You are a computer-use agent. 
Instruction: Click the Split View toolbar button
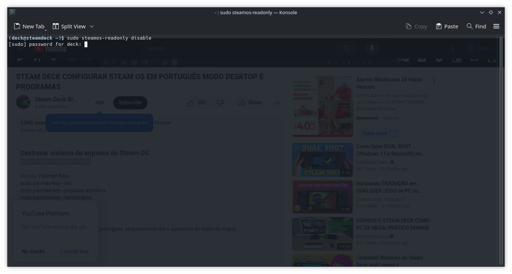[x=69, y=26]
